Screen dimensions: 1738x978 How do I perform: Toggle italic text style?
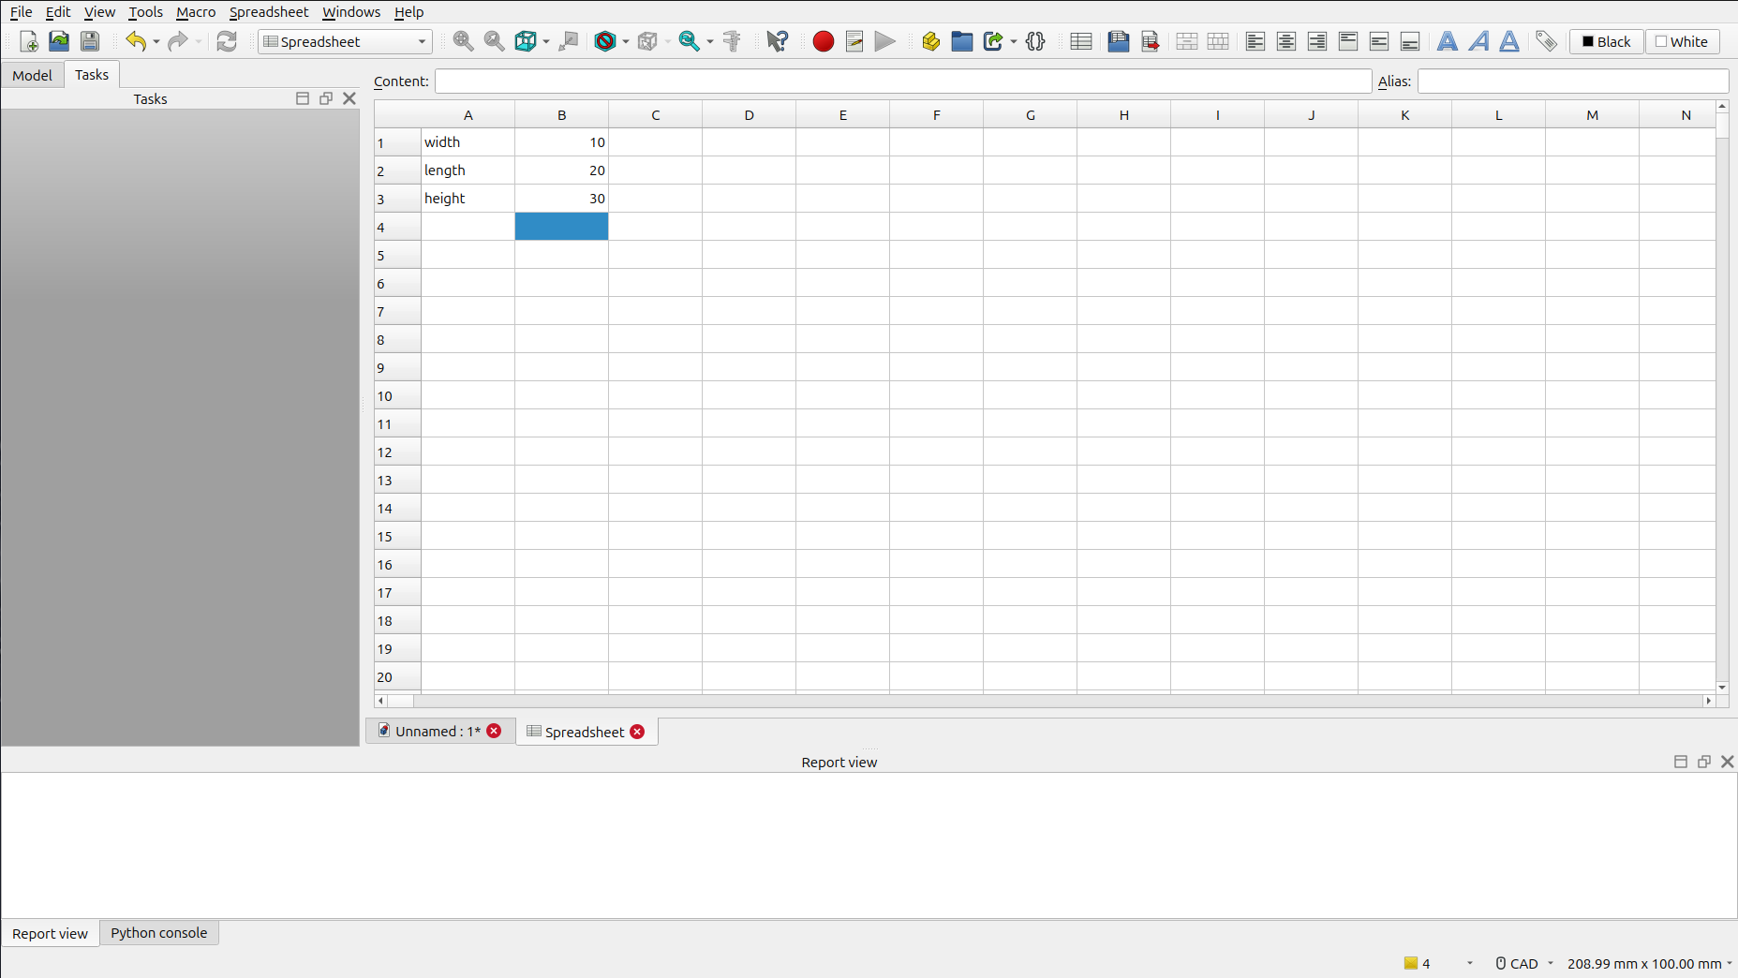(1478, 41)
